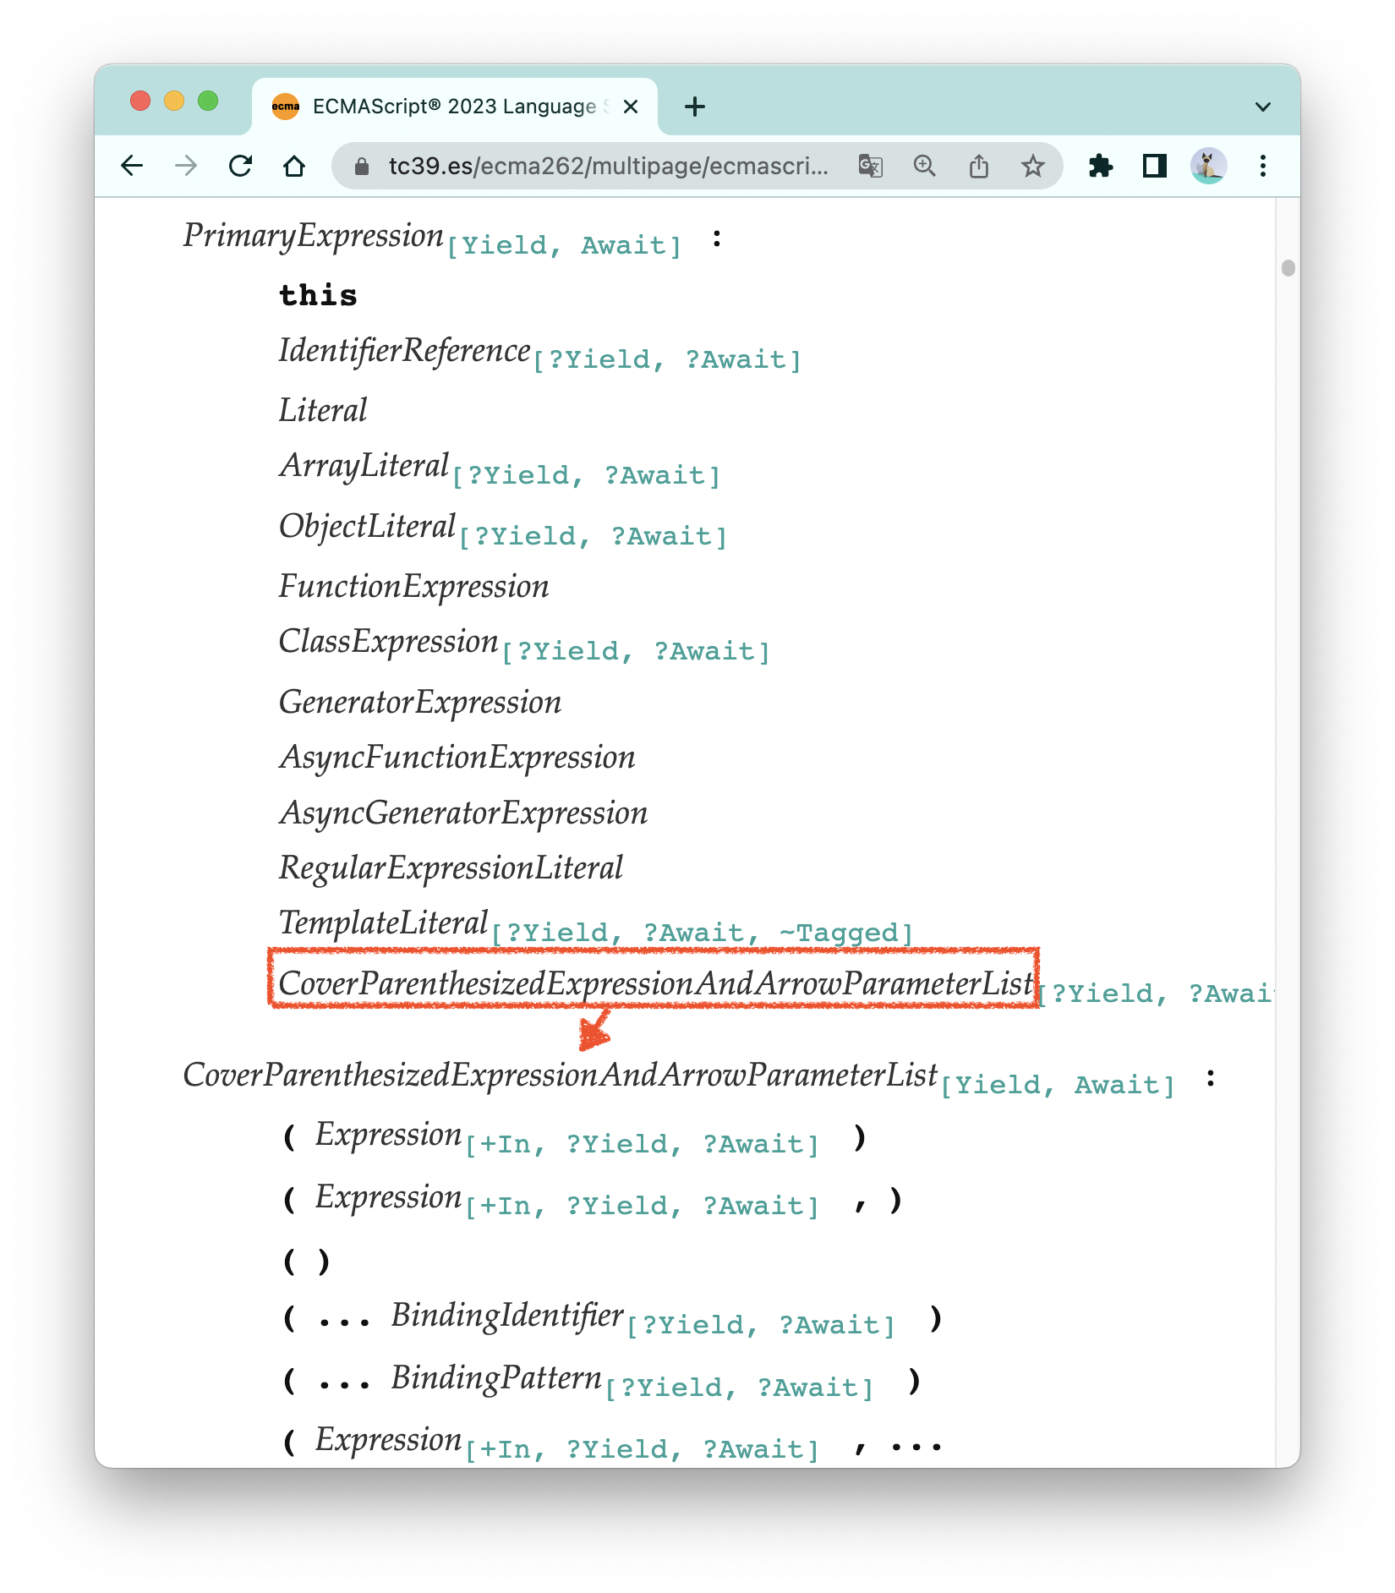This screenshot has width=1395, height=1593.
Task: Go back to the previous page
Action: (132, 166)
